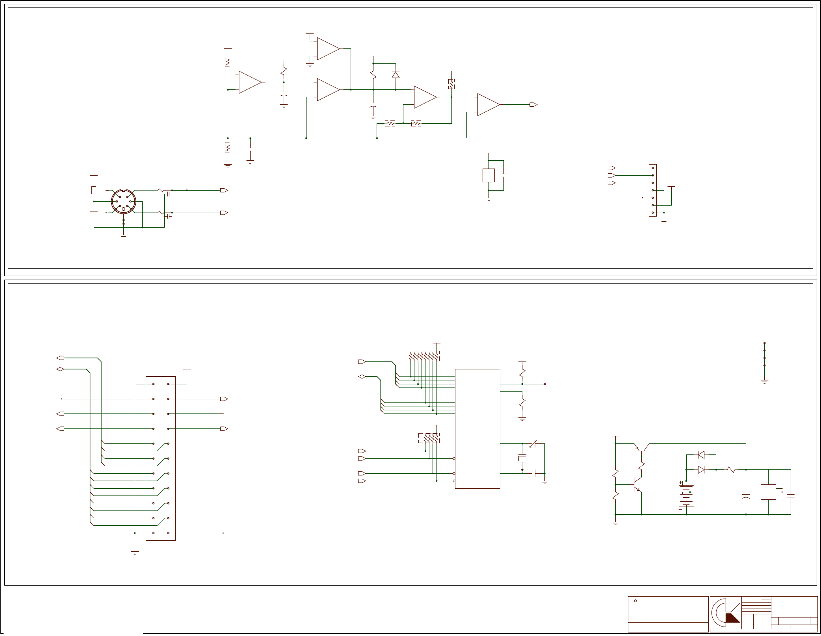Click the small square component above ground

click(x=489, y=175)
